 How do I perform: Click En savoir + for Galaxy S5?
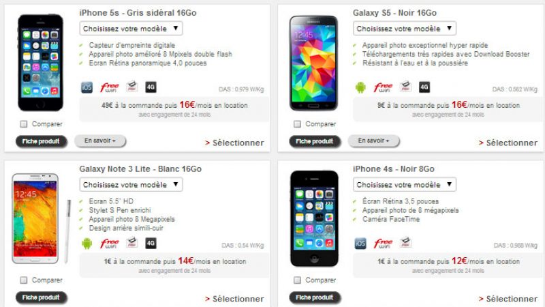pyautogui.click(x=373, y=141)
